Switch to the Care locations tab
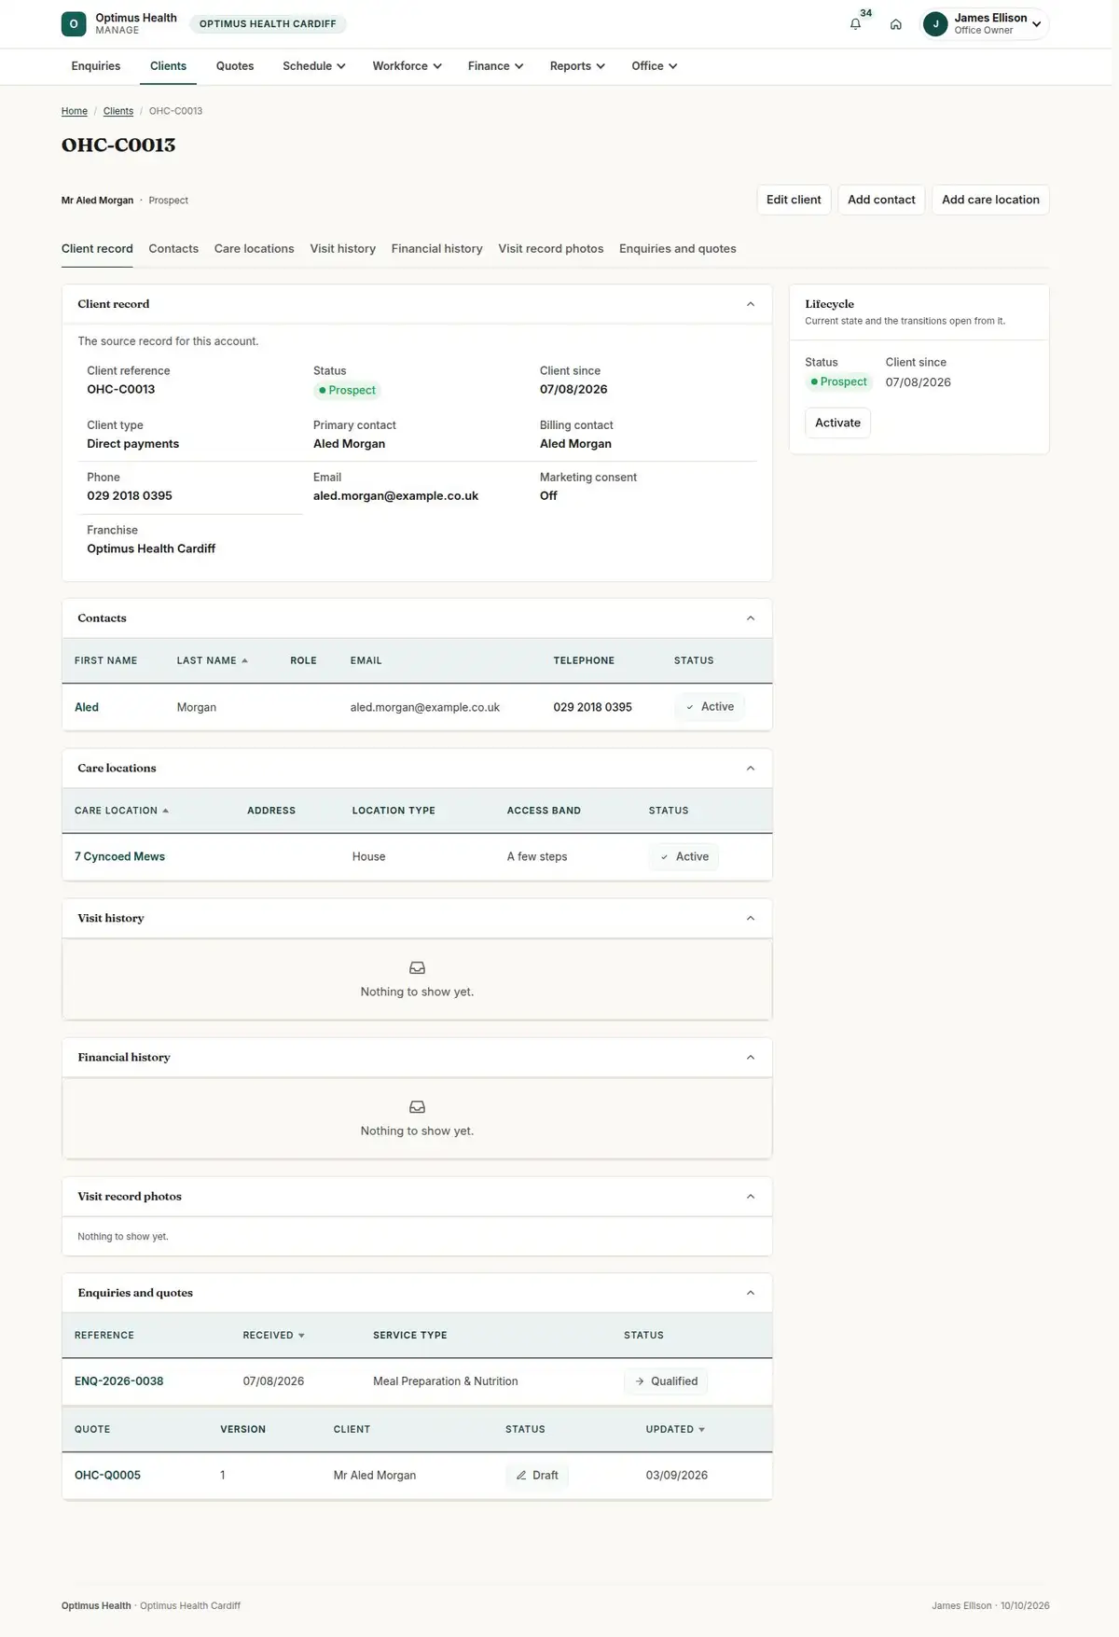Viewport: 1119px width, 1637px height. pos(254,249)
